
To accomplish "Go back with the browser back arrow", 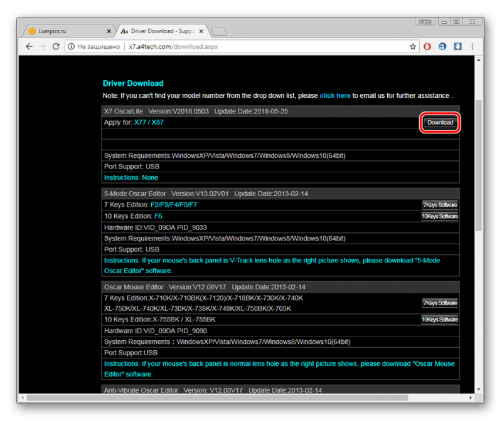I will click(x=29, y=46).
